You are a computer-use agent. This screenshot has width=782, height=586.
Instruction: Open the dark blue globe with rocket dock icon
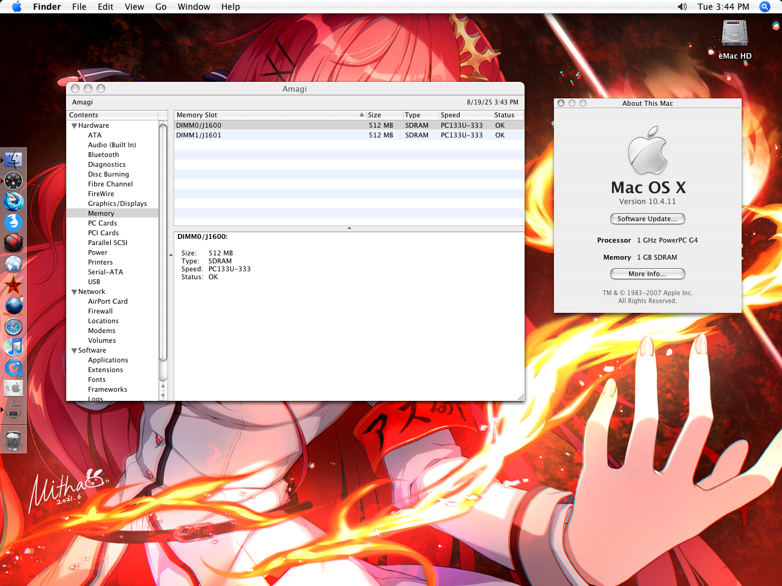(13, 306)
